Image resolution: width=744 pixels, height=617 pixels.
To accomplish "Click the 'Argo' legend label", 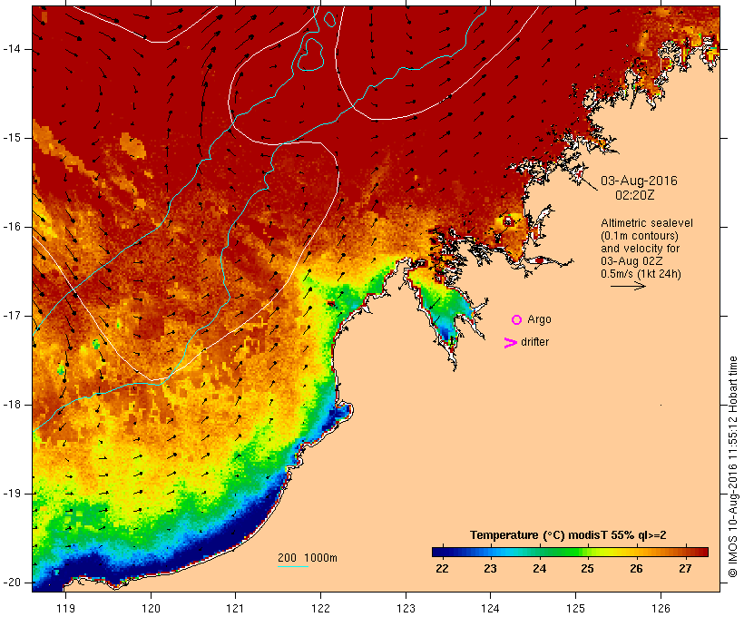I will (539, 319).
